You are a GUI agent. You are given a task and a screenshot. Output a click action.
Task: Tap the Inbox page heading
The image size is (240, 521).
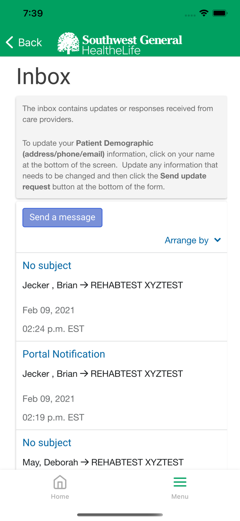point(44,76)
